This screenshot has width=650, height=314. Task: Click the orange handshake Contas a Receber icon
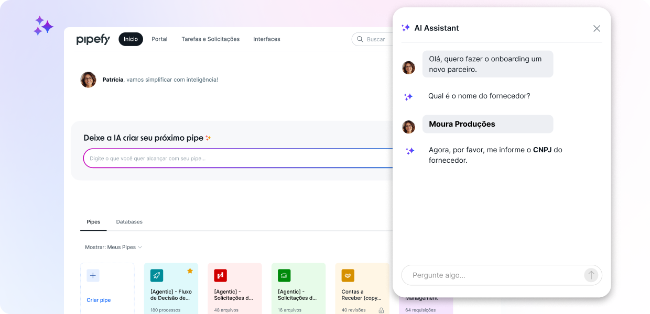coord(348,276)
